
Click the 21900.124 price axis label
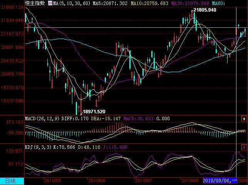(12, 7)
